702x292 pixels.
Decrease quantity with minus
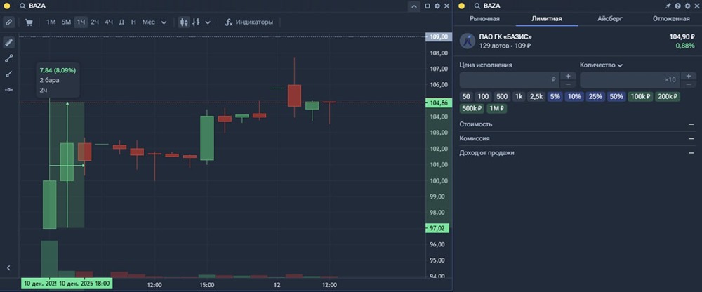[x=689, y=84]
